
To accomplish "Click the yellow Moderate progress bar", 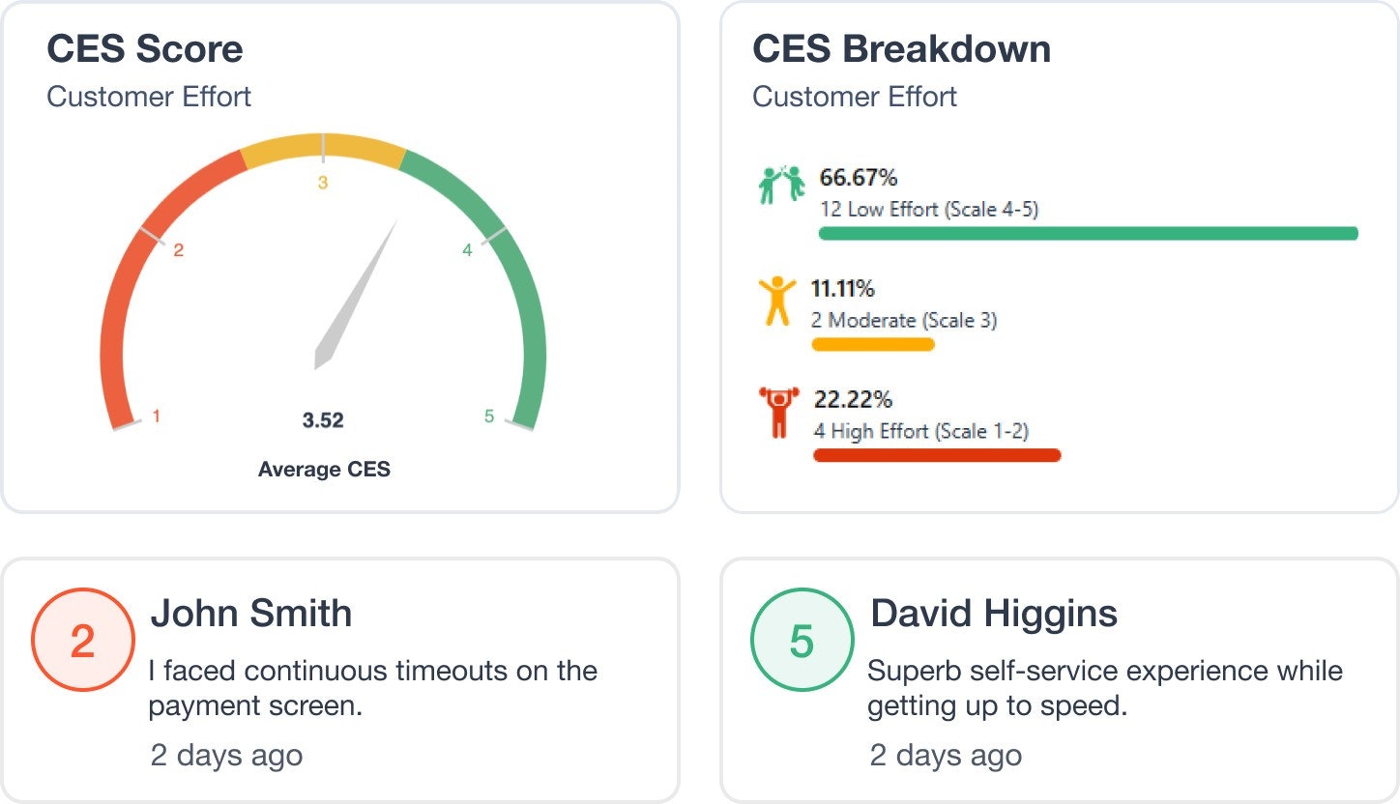I will pos(873,344).
